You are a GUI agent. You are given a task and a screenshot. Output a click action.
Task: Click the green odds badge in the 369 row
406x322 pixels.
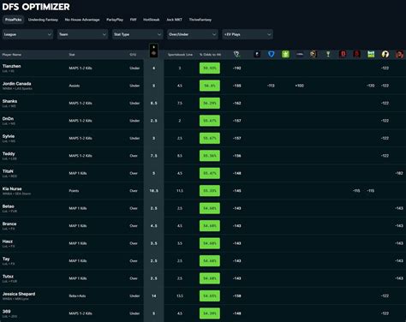[210, 313]
